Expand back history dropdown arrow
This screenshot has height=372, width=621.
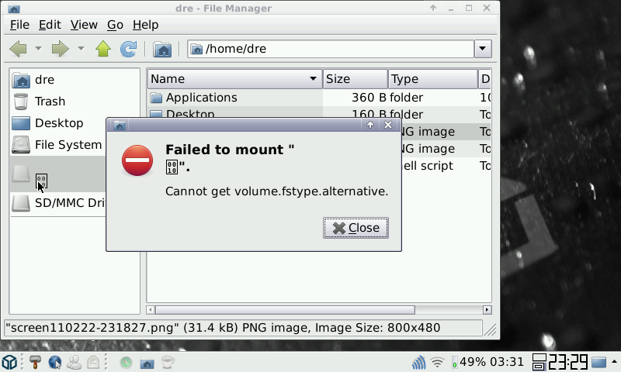(x=38, y=49)
